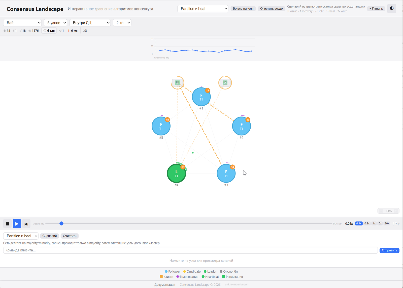Click the stop playback square icon
Image resolution: width=403 pixels, height=288 pixels.
[7, 224]
